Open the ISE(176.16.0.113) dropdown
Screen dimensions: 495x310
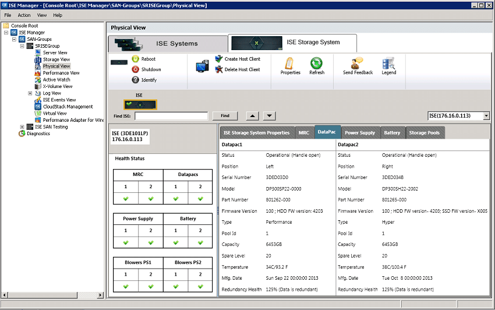[x=486, y=116]
